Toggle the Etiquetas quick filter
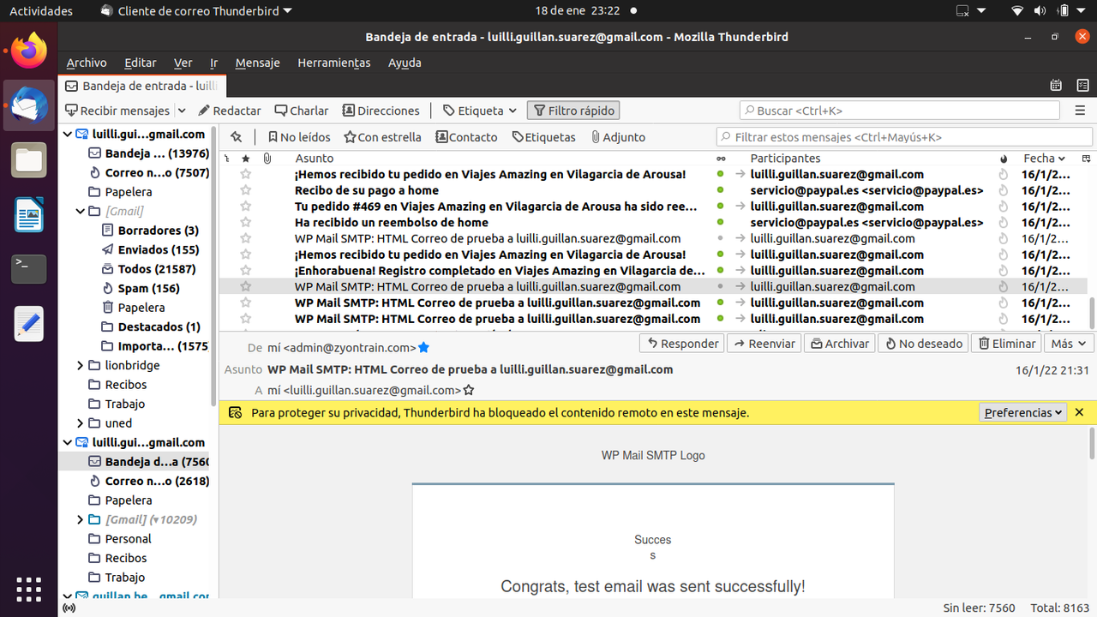1097x617 pixels. [x=543, y=137]
